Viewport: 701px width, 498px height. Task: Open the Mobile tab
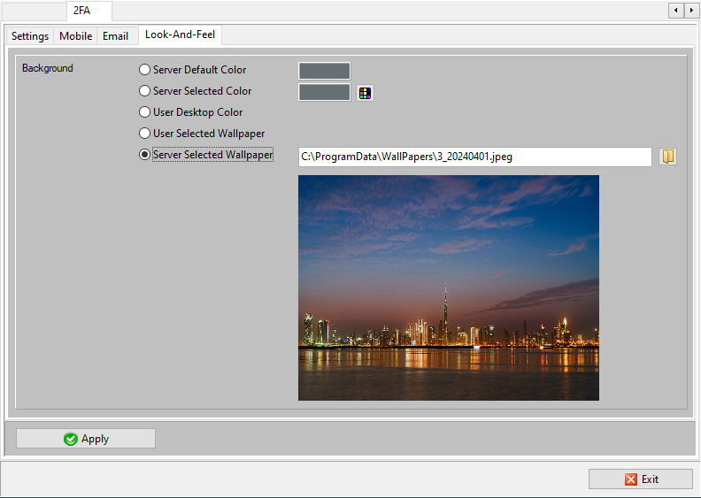pyautogui.click(x=75, y=36)
